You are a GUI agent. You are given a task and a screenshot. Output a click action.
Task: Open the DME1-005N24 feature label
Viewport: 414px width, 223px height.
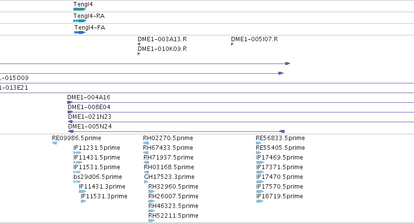pos(90,127)
